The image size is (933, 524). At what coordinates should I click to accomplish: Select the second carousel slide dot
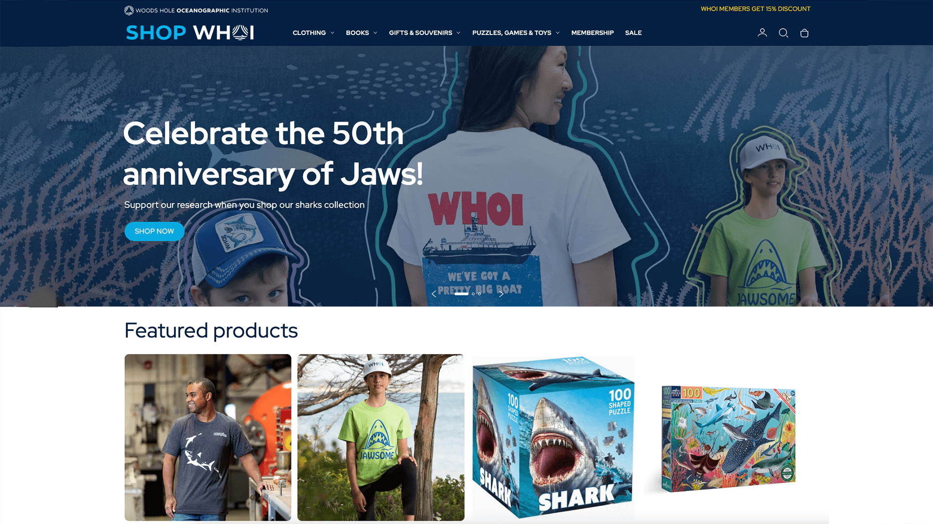[x=473, y=294]
